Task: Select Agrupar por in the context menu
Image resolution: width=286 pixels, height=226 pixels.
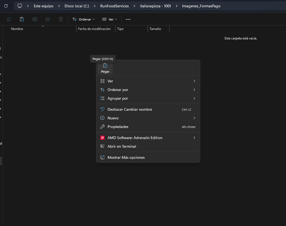Action: tap(148, 98)
